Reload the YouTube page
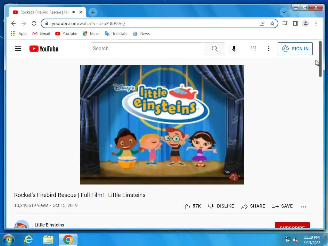The image size is (328, 246). tap(34, 23)
